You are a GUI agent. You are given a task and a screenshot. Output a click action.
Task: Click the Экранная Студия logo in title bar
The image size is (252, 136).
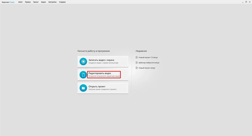click(8, 2)
